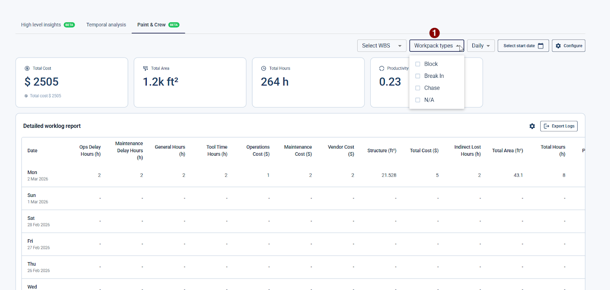Collapse the Workpack types dropdown
Viewport: 610px width, 290px height.
point(437,46)
